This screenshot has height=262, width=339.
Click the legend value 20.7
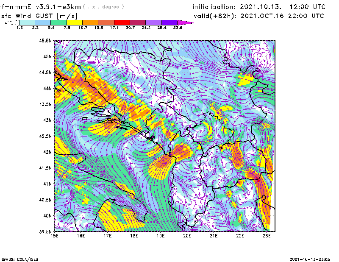tap(130, 28)
